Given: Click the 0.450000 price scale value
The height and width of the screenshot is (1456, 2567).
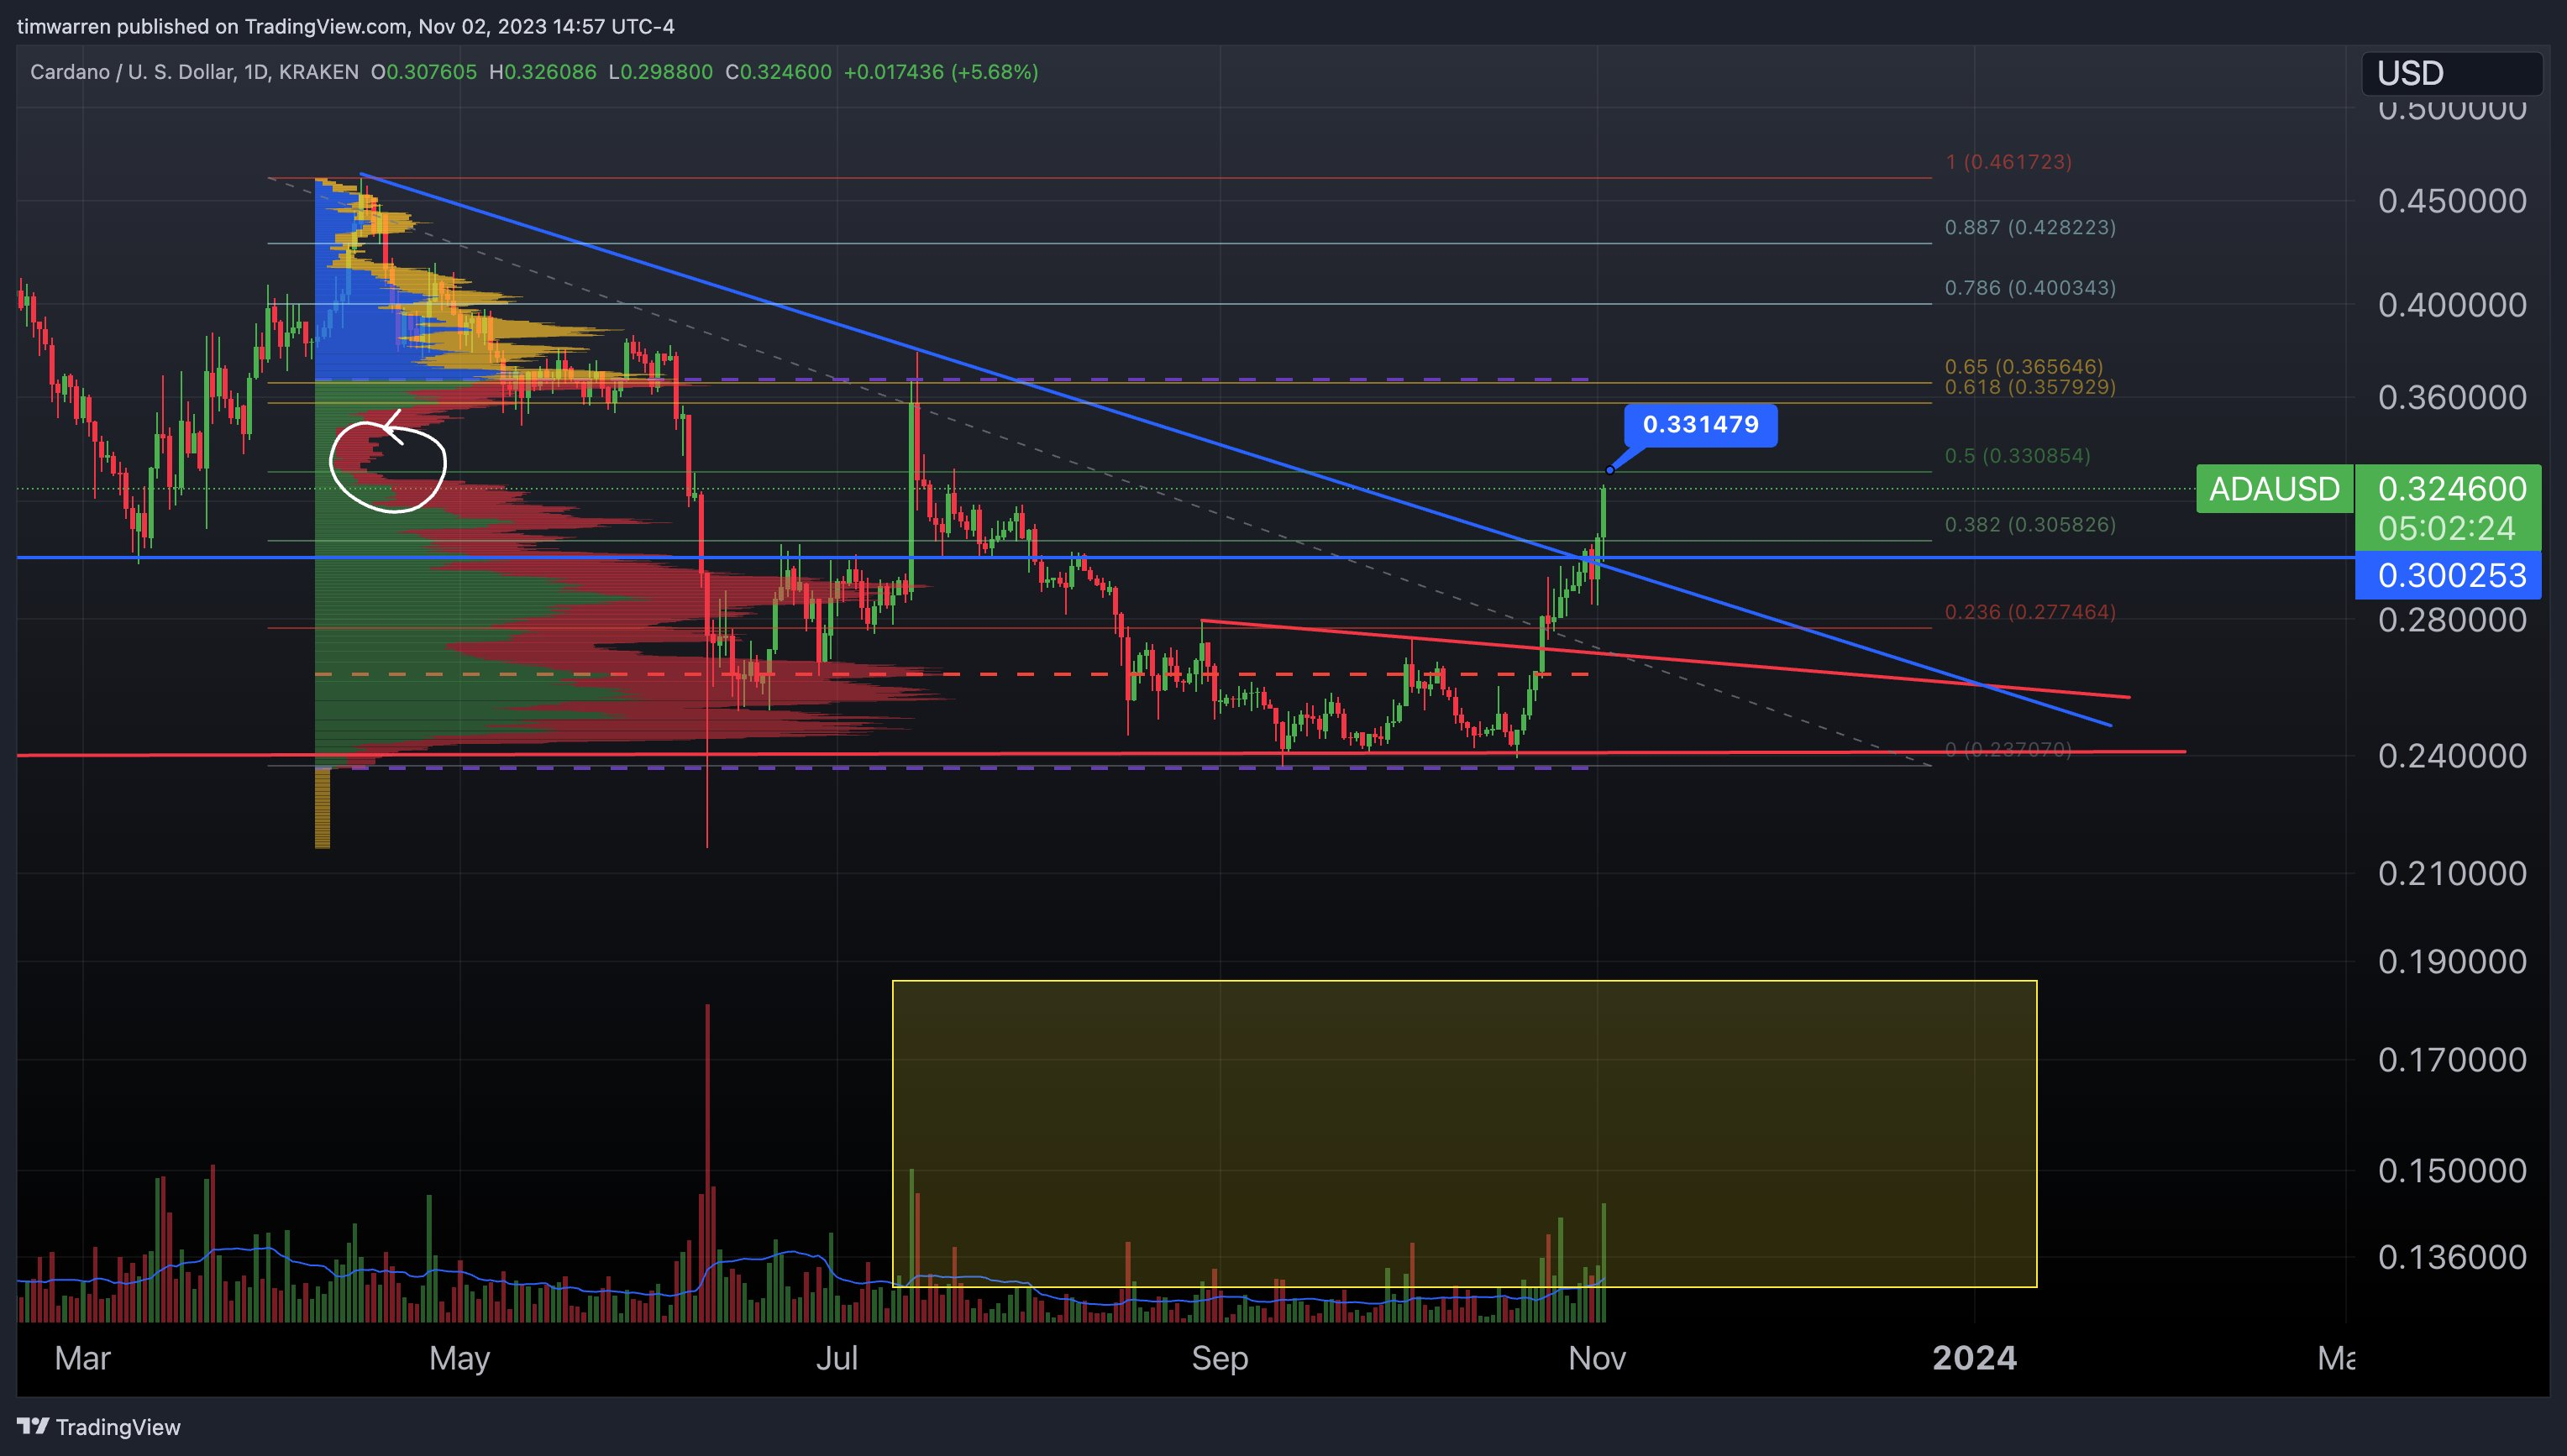Looking at the screenshot, I should point(2451,201).
